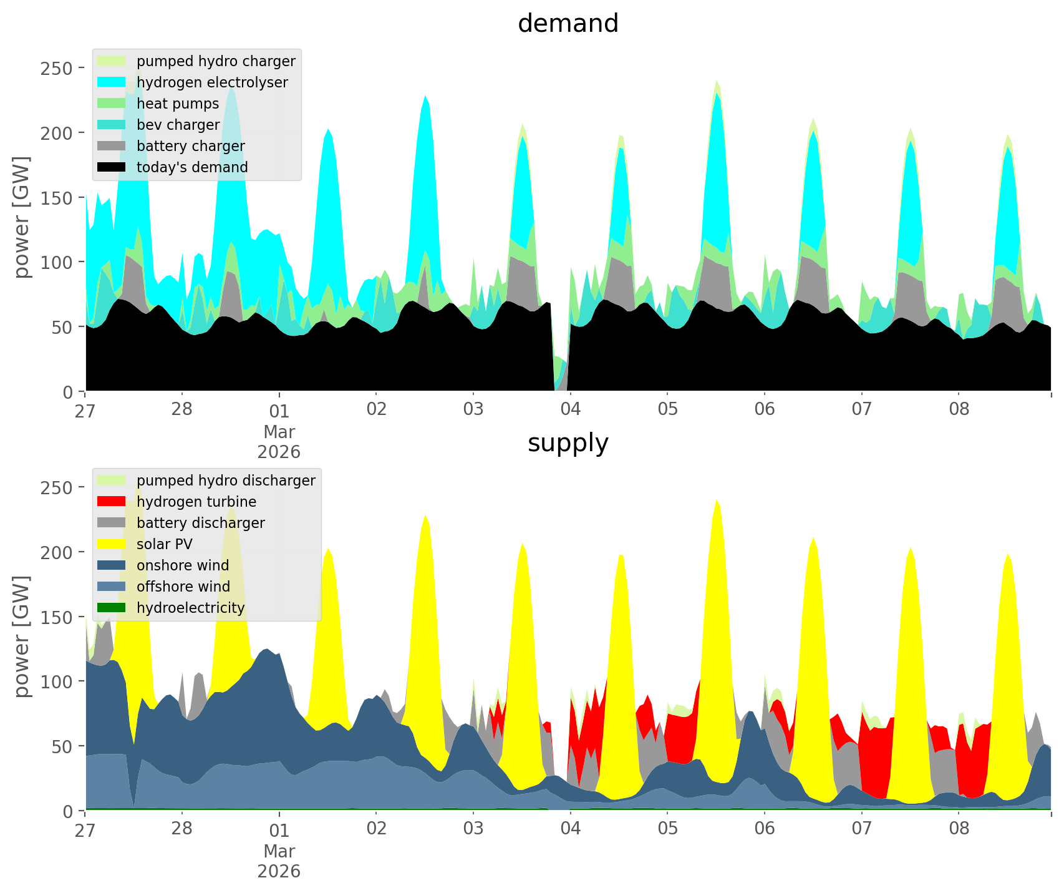Screen dimensions: 1064x893
Task: Click the today's demand black legend swatch
Action: 112,167
